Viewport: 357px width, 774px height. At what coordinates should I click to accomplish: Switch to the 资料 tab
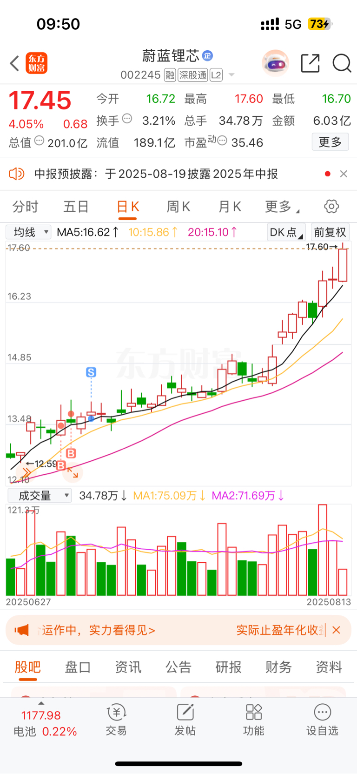click(329, 667)
